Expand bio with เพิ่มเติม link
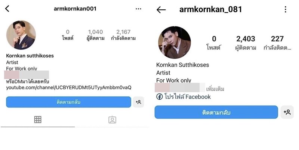299x150 pixels. 215,89
